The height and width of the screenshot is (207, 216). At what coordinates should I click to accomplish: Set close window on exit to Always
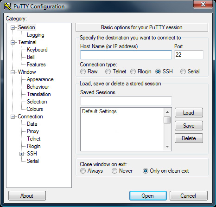[83, 171]
